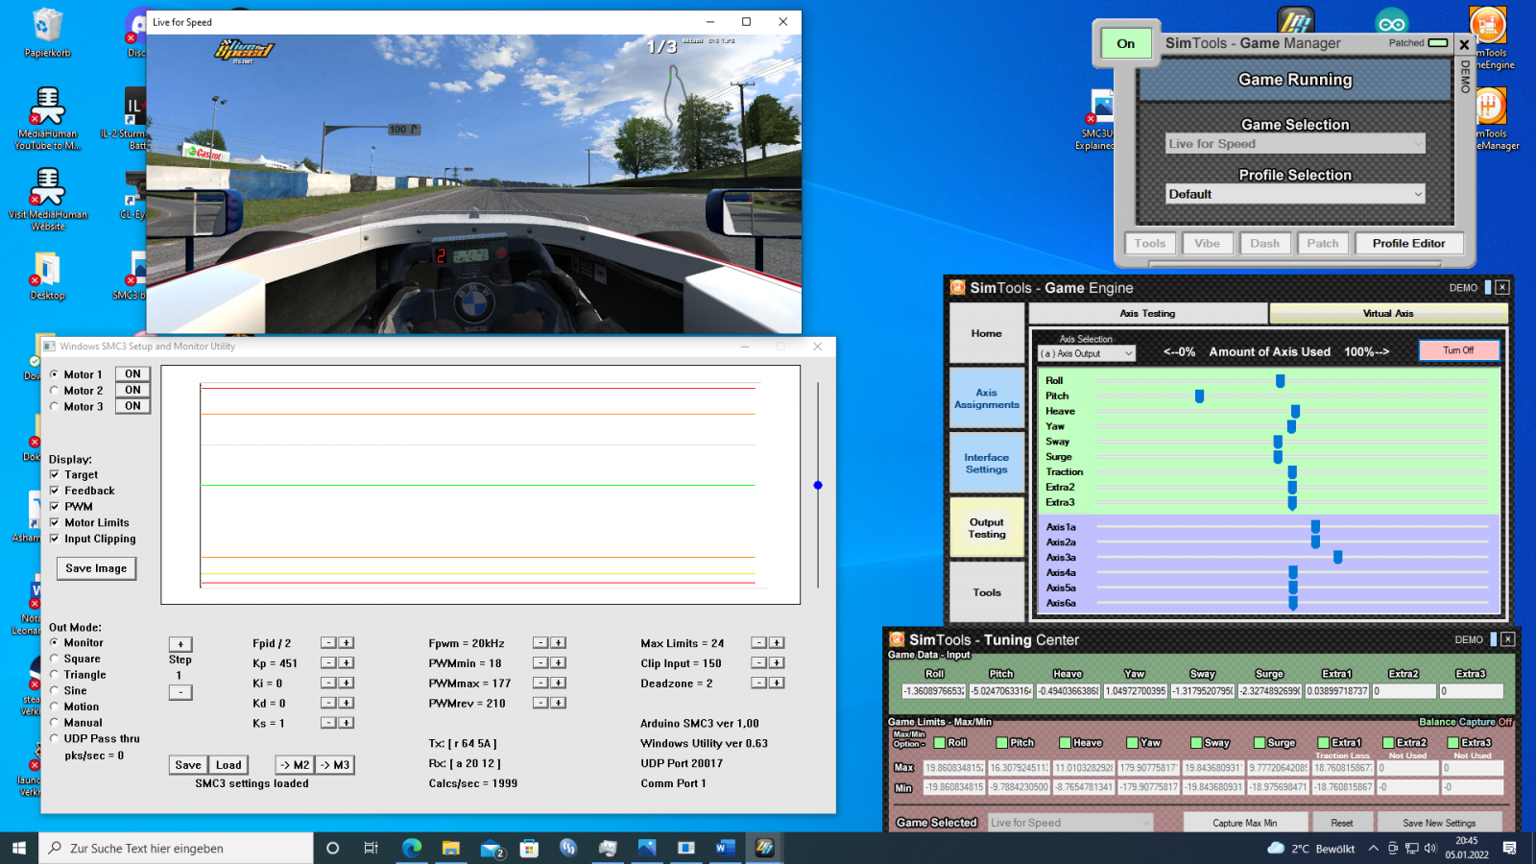This screenshot has height=864, width=1536.
Task: Open Visit MediaHuman Website desktop shortcut
Action: 47,200
